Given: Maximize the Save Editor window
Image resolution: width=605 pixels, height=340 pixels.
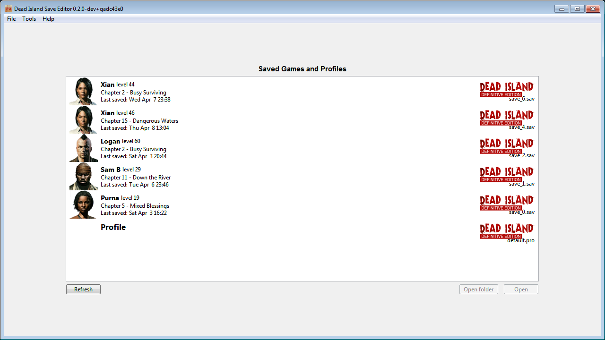Looking at the screenshot, I should click(577, 8).
